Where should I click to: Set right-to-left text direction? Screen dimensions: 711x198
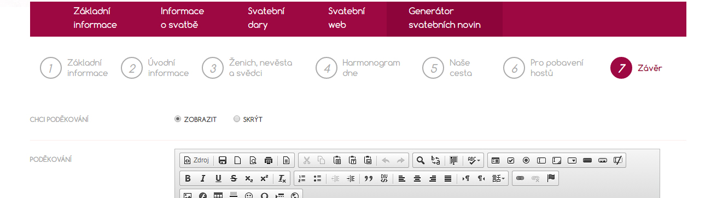coord(481,178)
